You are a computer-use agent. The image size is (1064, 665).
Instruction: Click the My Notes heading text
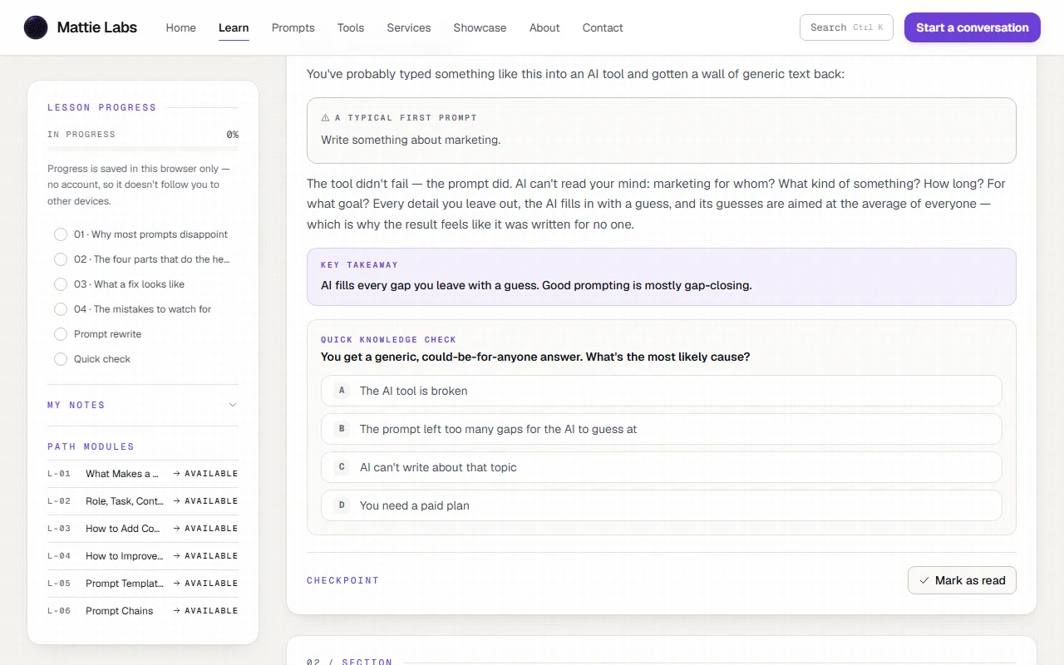(76, 405)
